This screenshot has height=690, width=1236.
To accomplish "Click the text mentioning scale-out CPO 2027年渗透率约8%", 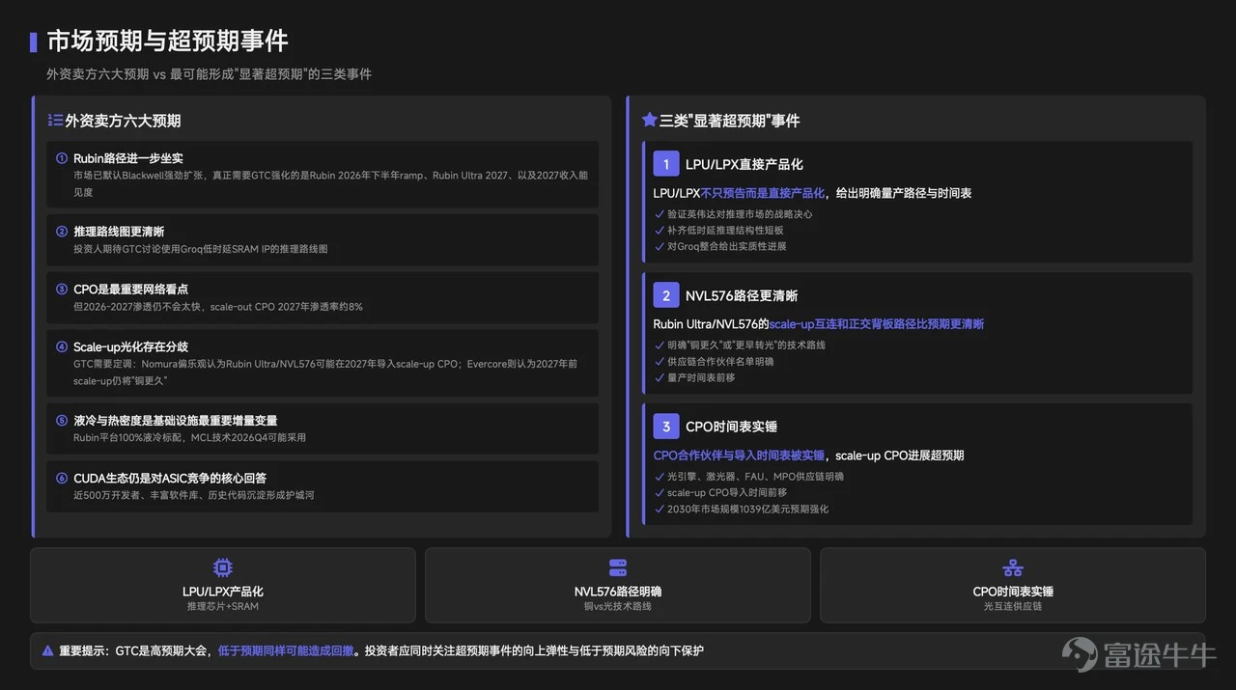I will [x=218, y=307].
